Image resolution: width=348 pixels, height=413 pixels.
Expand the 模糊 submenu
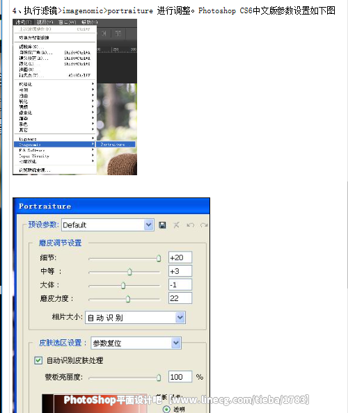coord(55,90)
